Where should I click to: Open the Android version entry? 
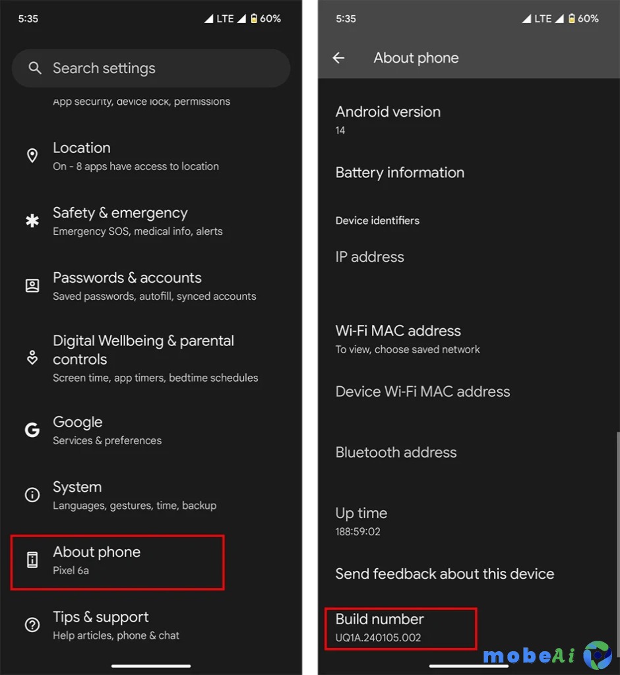click(x=388, y=119)
